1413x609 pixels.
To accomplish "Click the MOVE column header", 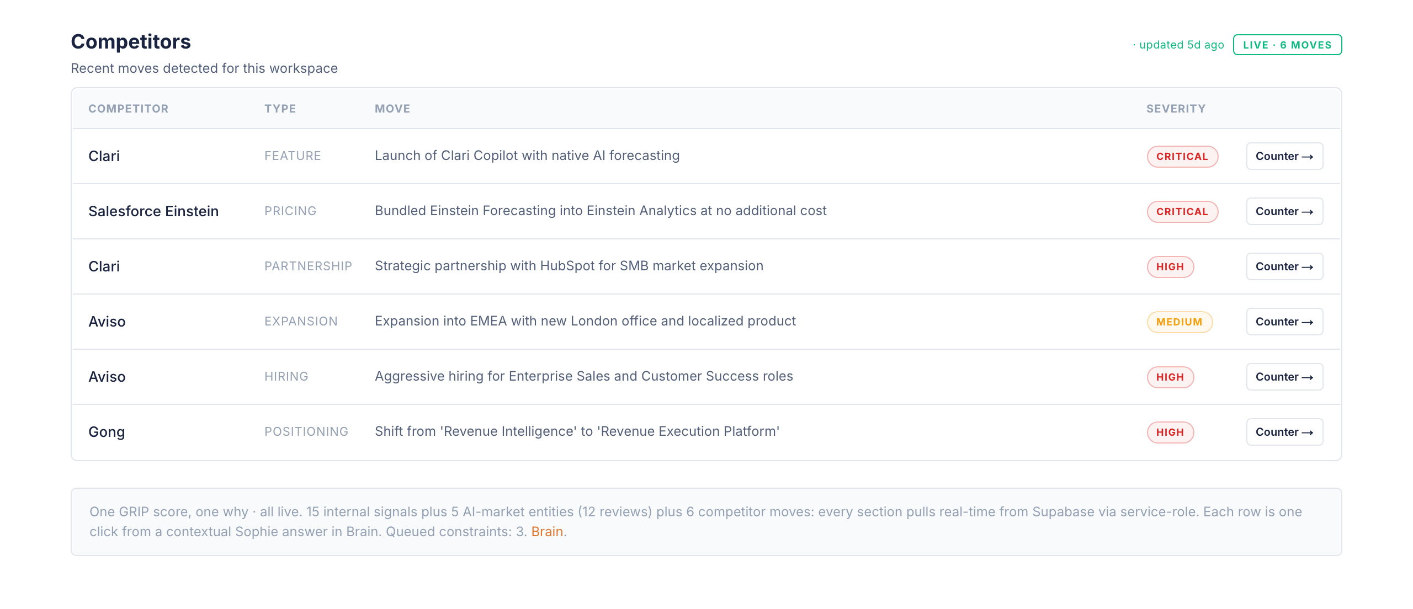I will 392,109.
